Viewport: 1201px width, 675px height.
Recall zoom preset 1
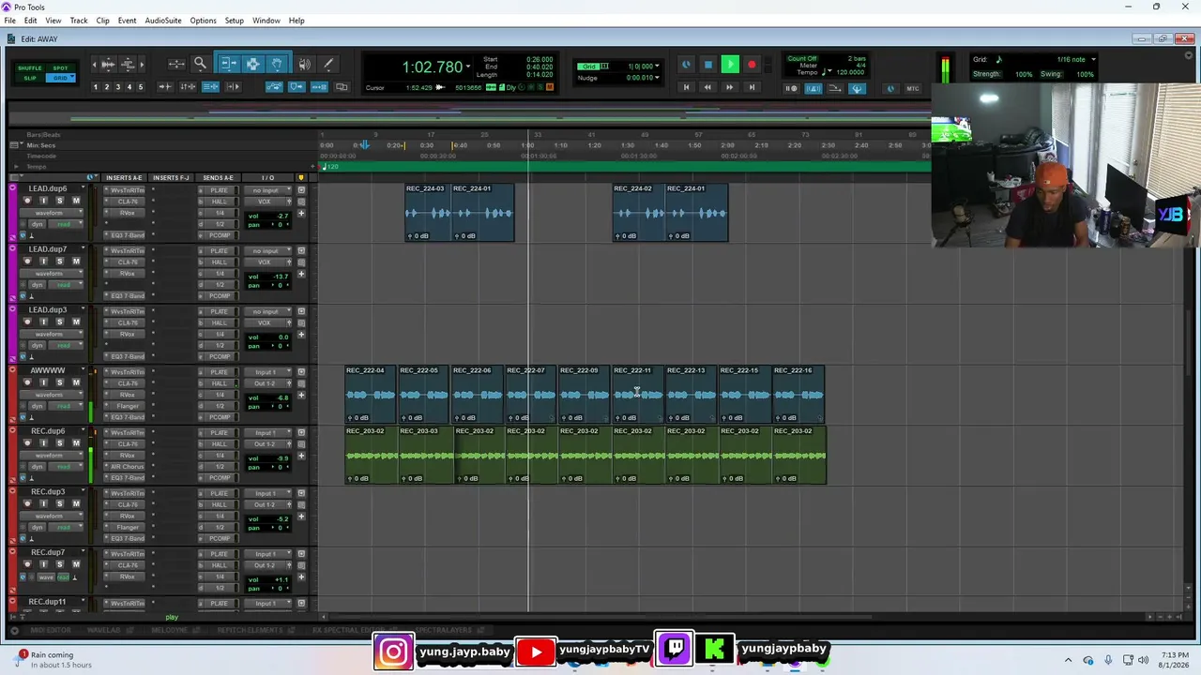[95, 87]
